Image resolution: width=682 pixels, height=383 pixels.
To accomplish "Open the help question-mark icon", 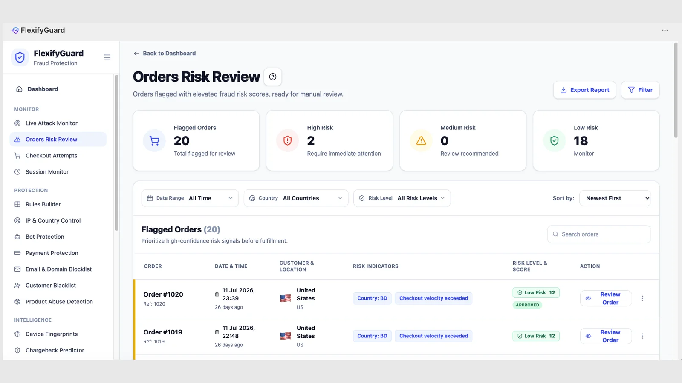I will coord(273,77).
